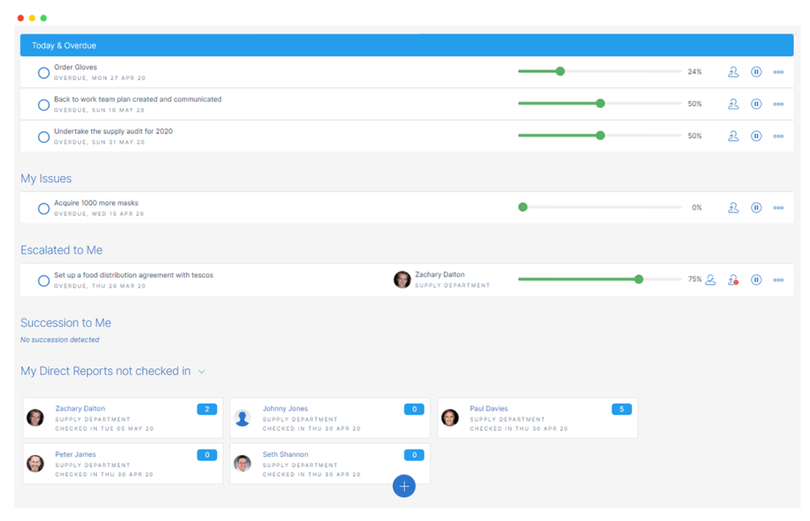Open more options for Acquire 1000 more masks
810x521 pixels.
(778, 207)
